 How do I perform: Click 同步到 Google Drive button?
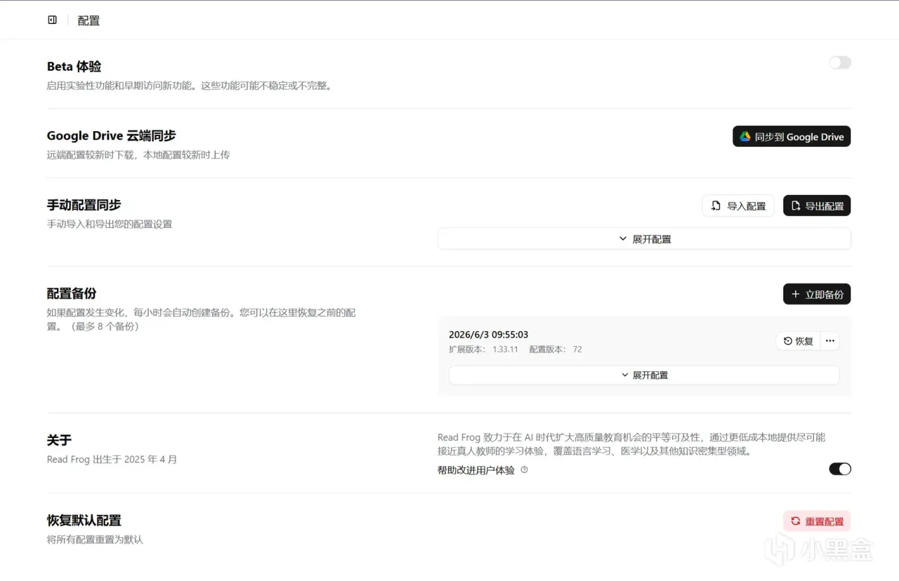pos(792,137)
